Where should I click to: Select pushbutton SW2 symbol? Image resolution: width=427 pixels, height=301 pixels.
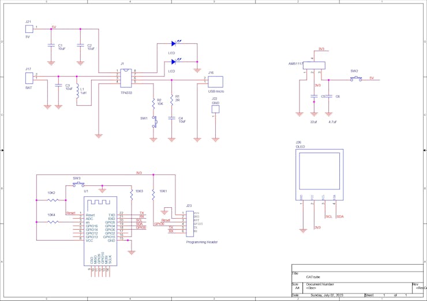(x=356, y=79)
